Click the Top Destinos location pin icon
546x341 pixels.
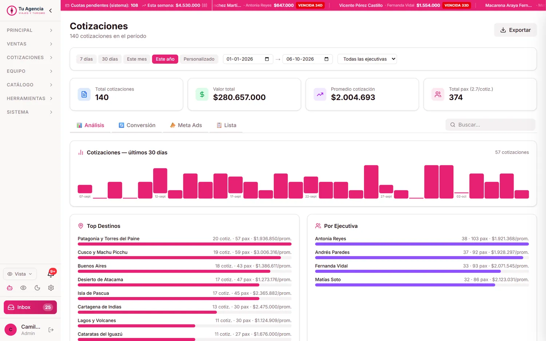point(81,226)
